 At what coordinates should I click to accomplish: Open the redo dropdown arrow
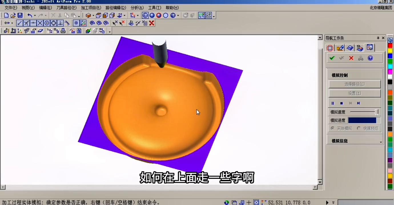click(x=45, y=15)
